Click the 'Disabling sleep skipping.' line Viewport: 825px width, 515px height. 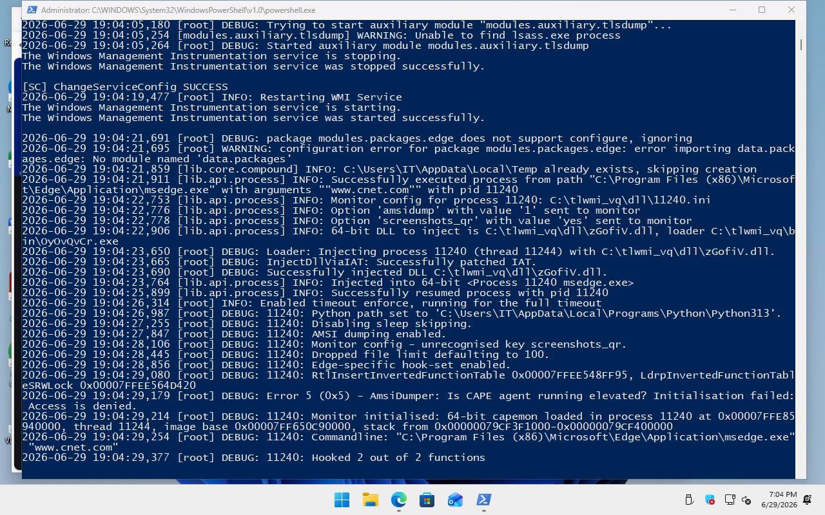(247, 324)
